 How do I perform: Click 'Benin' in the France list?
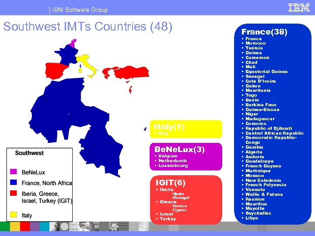(x=252, y=100)
